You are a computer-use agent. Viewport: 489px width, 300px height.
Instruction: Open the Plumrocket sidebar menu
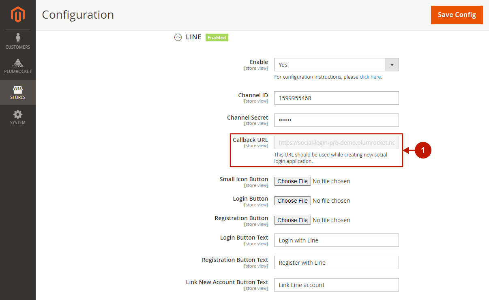click(x=18, y=67)
